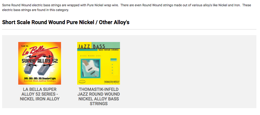Click the .045-.065-.085-.105 Standard Light gauge text
This screenshot has width=260, height=115.
pyautogui.click(x=39, y=78)
